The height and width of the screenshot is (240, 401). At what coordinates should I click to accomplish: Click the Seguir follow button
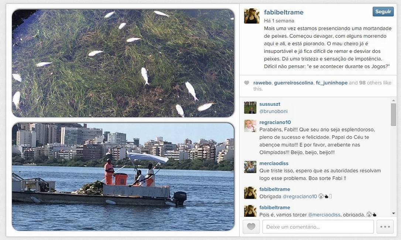383,12
